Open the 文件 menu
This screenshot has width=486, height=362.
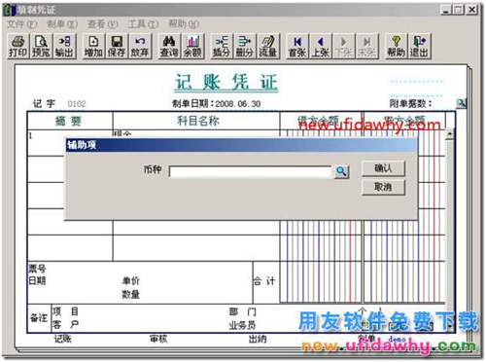(22, 23)
